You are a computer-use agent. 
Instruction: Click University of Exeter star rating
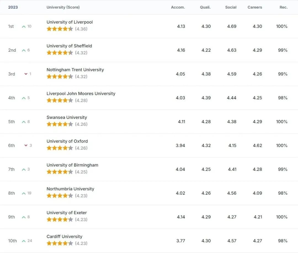point(60,219)
